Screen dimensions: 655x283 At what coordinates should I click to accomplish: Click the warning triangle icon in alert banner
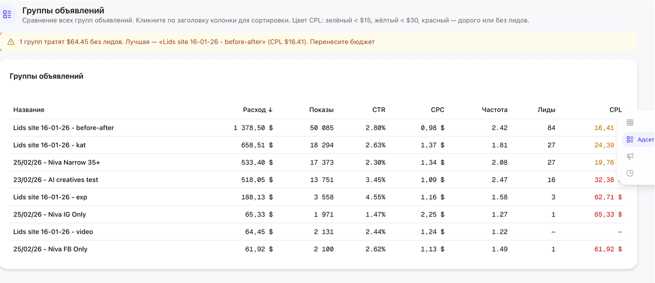(11, 42)
